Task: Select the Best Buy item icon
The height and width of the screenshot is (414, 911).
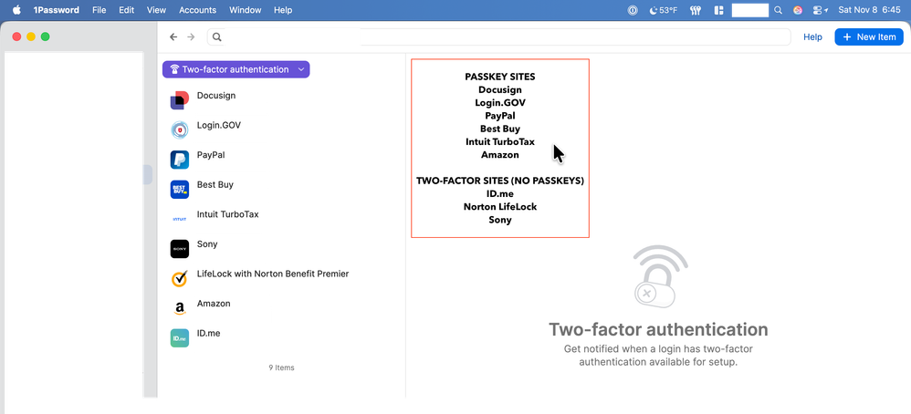Action: point(180,190)
